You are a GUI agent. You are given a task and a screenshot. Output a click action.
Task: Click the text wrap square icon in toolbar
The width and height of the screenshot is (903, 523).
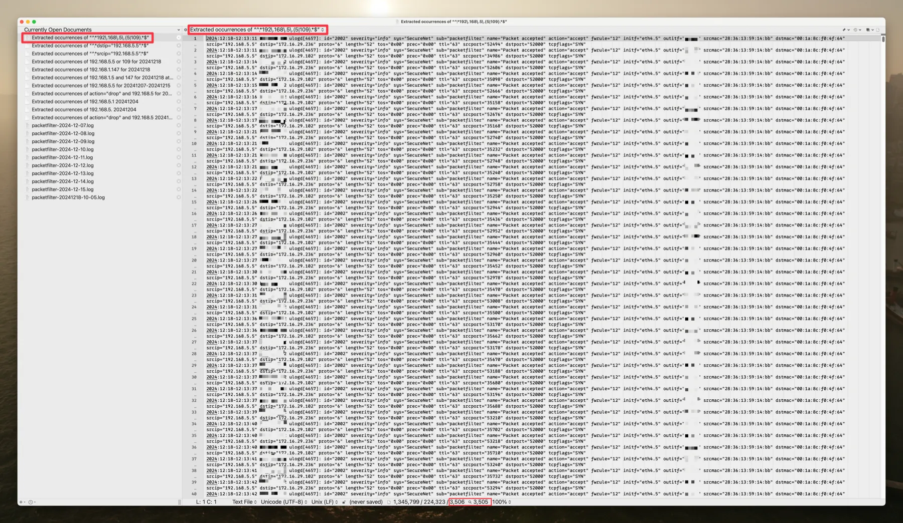pyautogui.click(x=868, y=30)
